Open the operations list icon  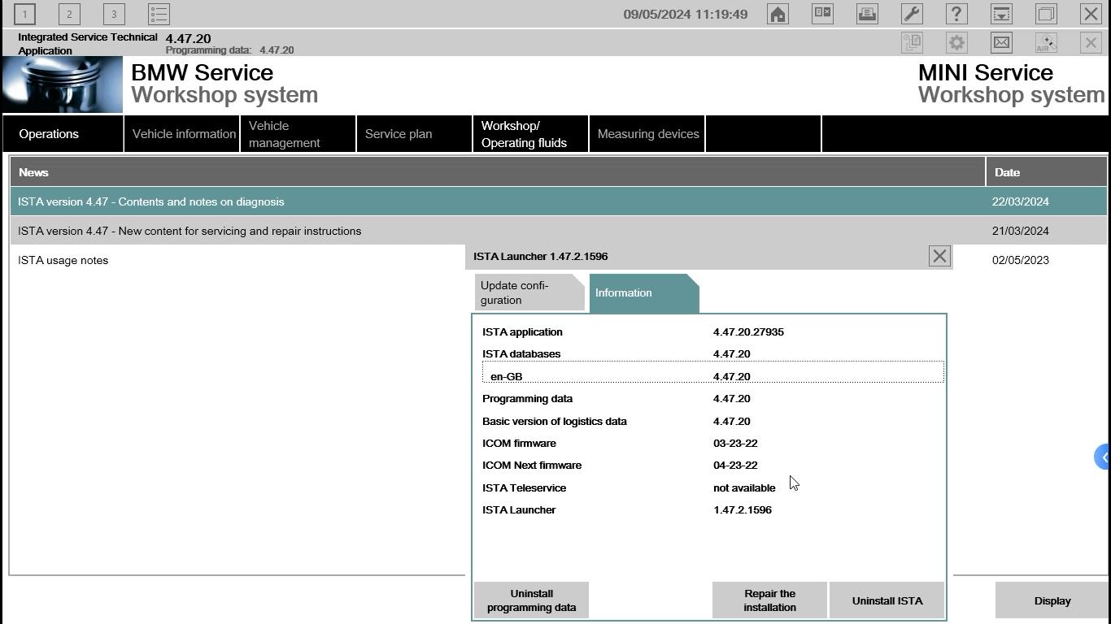[x=159, y=14]
